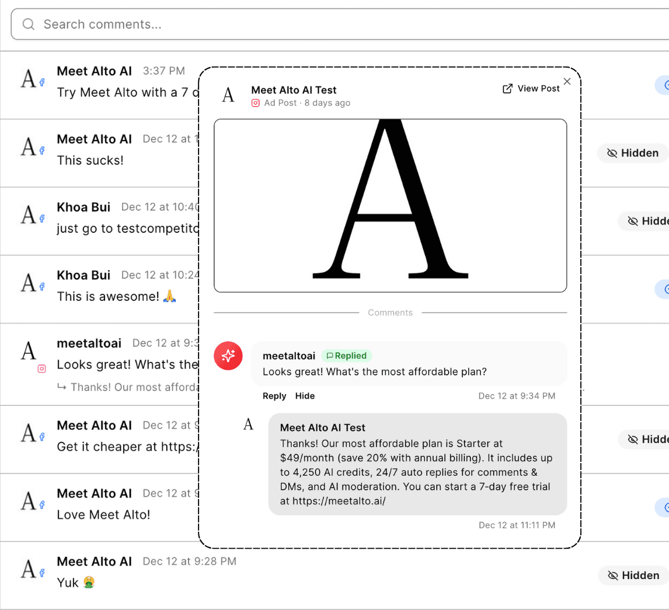Image resolution: width=669 pixels, height=610 pixels.
Task: Click Hide under the meetaltoai comment
Action: [x=305, y=396]
